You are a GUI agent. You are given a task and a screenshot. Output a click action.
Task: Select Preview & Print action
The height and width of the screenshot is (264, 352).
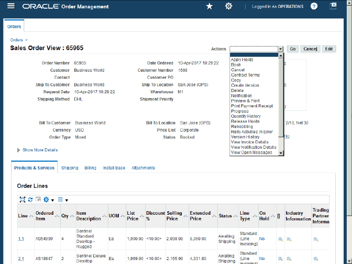pyautogui.click(x=245, y=101)
